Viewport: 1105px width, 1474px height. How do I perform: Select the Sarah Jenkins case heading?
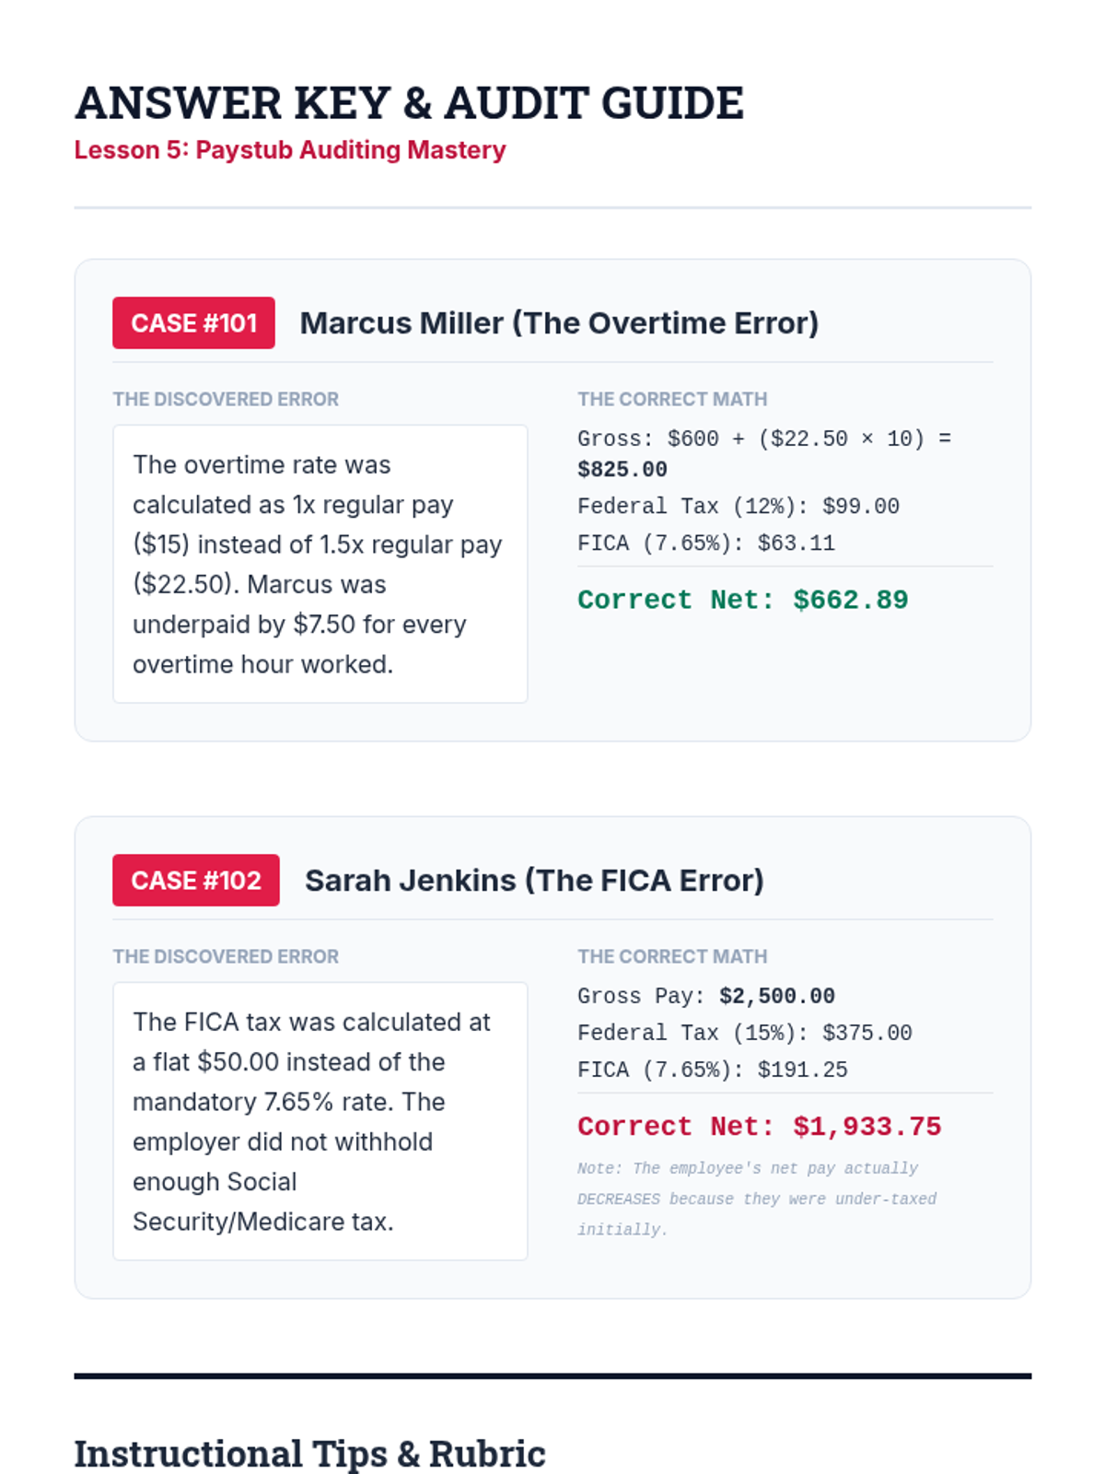pyautogui.click(x=534, y=881)
